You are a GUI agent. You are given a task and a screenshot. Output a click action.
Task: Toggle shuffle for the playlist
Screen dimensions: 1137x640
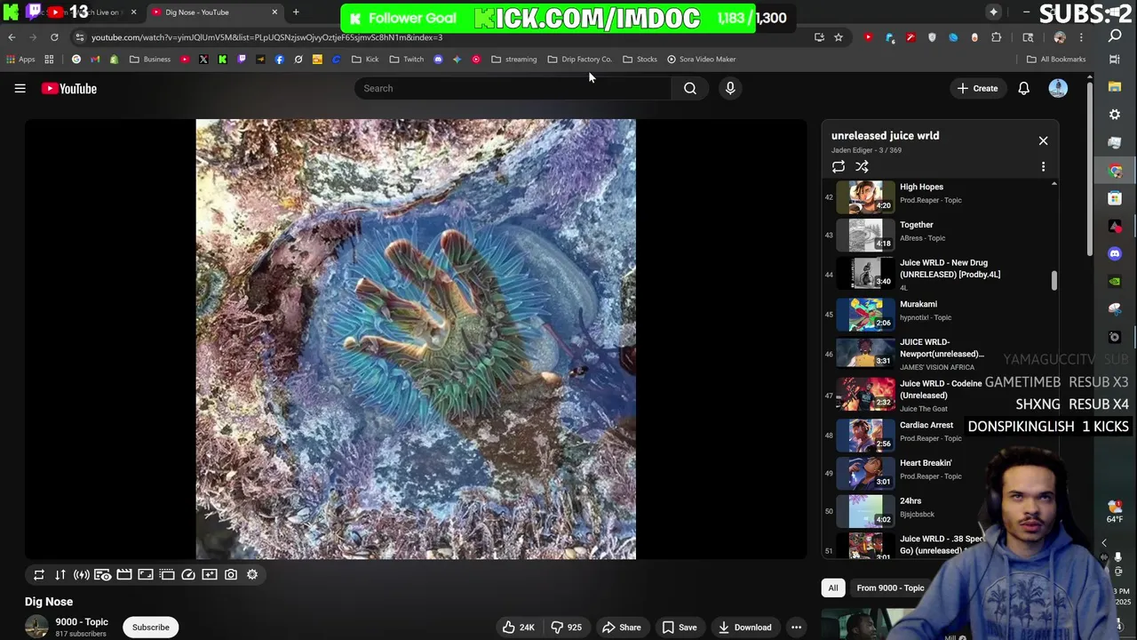(x=862, y=166)
